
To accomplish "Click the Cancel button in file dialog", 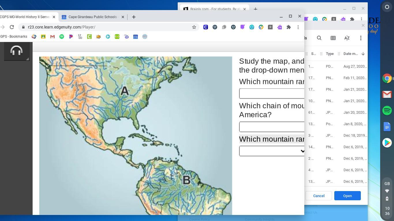I will coord(319,196).
